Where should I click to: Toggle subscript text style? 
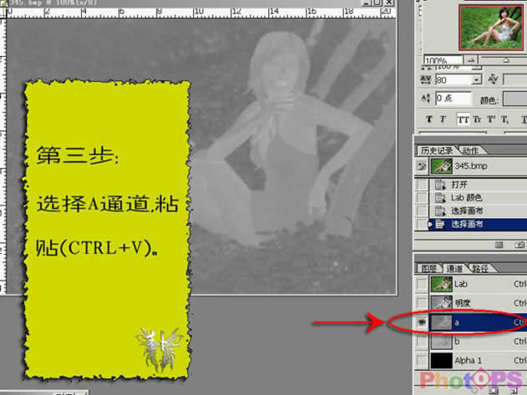[504, 119]
